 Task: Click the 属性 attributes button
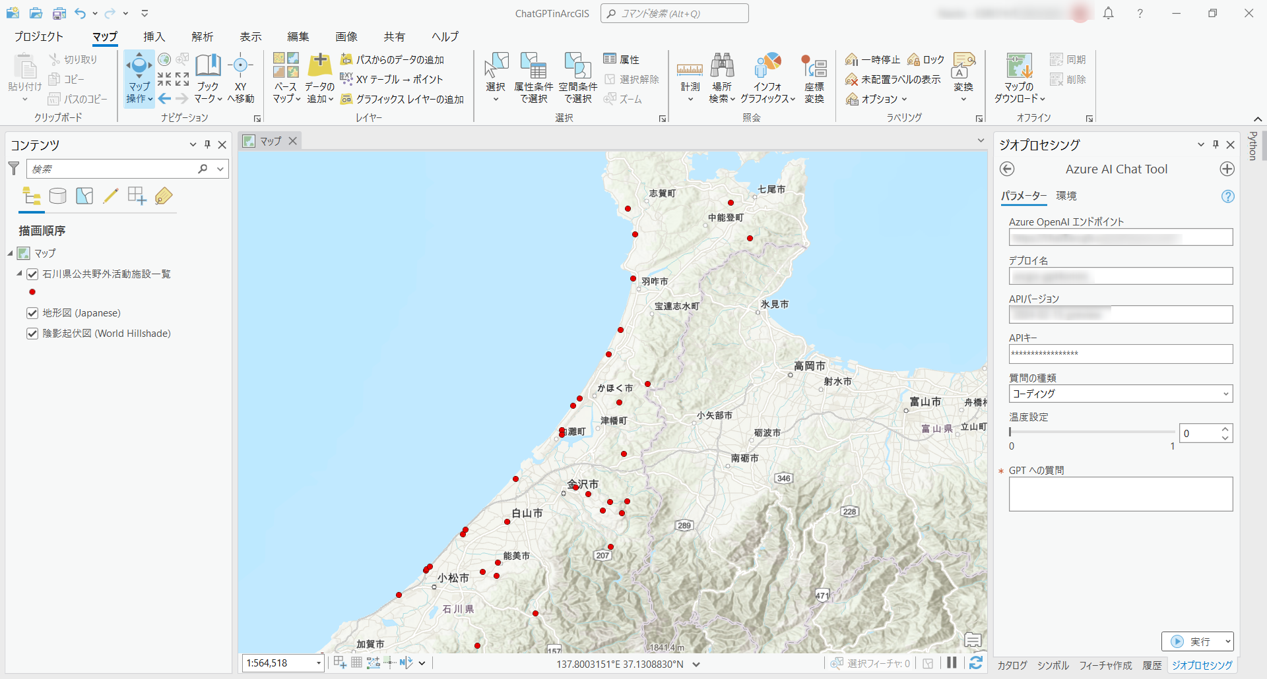[622, 59]
